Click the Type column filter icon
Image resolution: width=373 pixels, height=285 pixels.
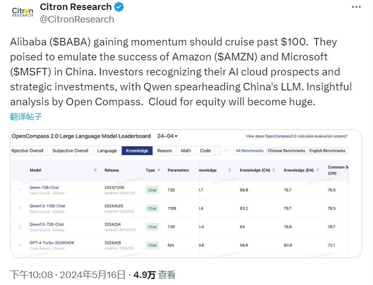point(159,170)
